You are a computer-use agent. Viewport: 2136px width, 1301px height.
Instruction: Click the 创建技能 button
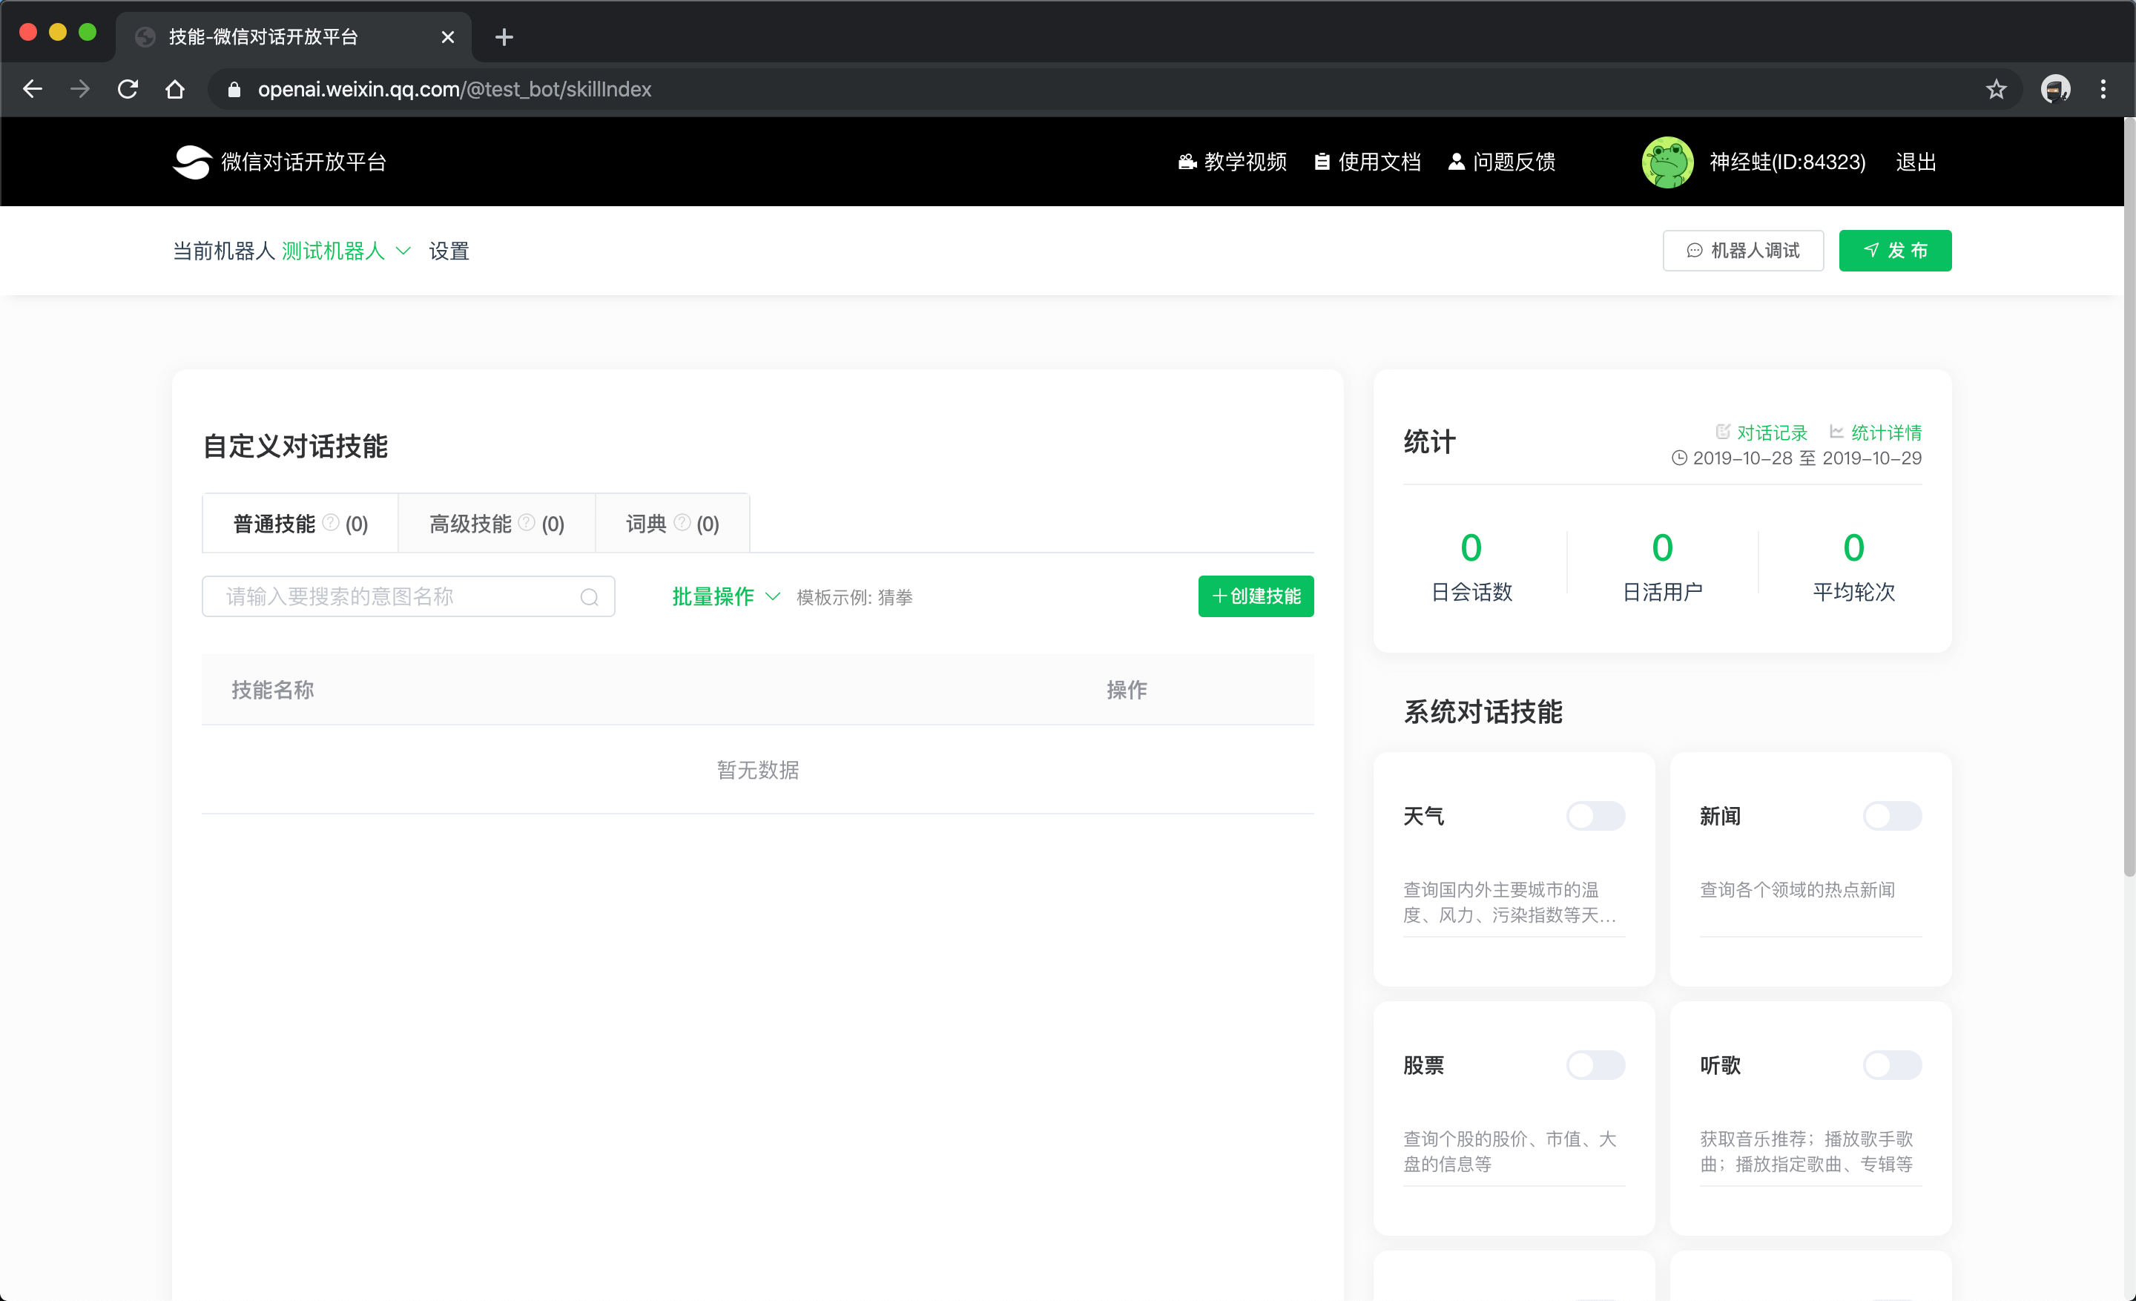[x=1255, y=596]
